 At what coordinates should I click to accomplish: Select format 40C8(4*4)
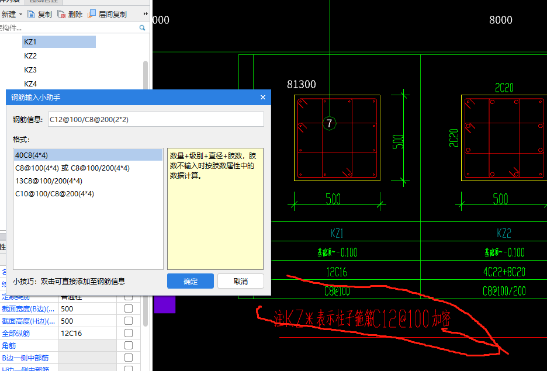pyautogui.click(x=88, y=155)
